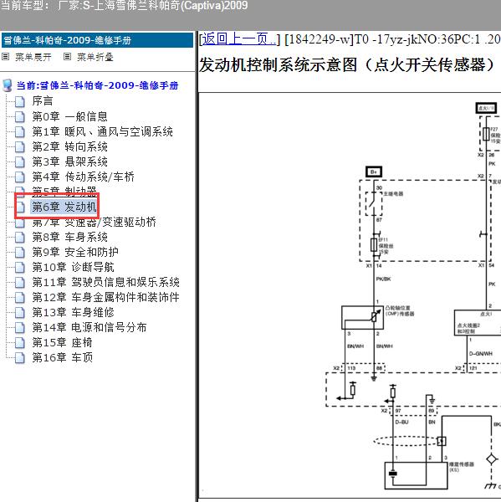Click document icon beside 第2章 转向系统
The image size is (501, 502).
tap(20, 147)
